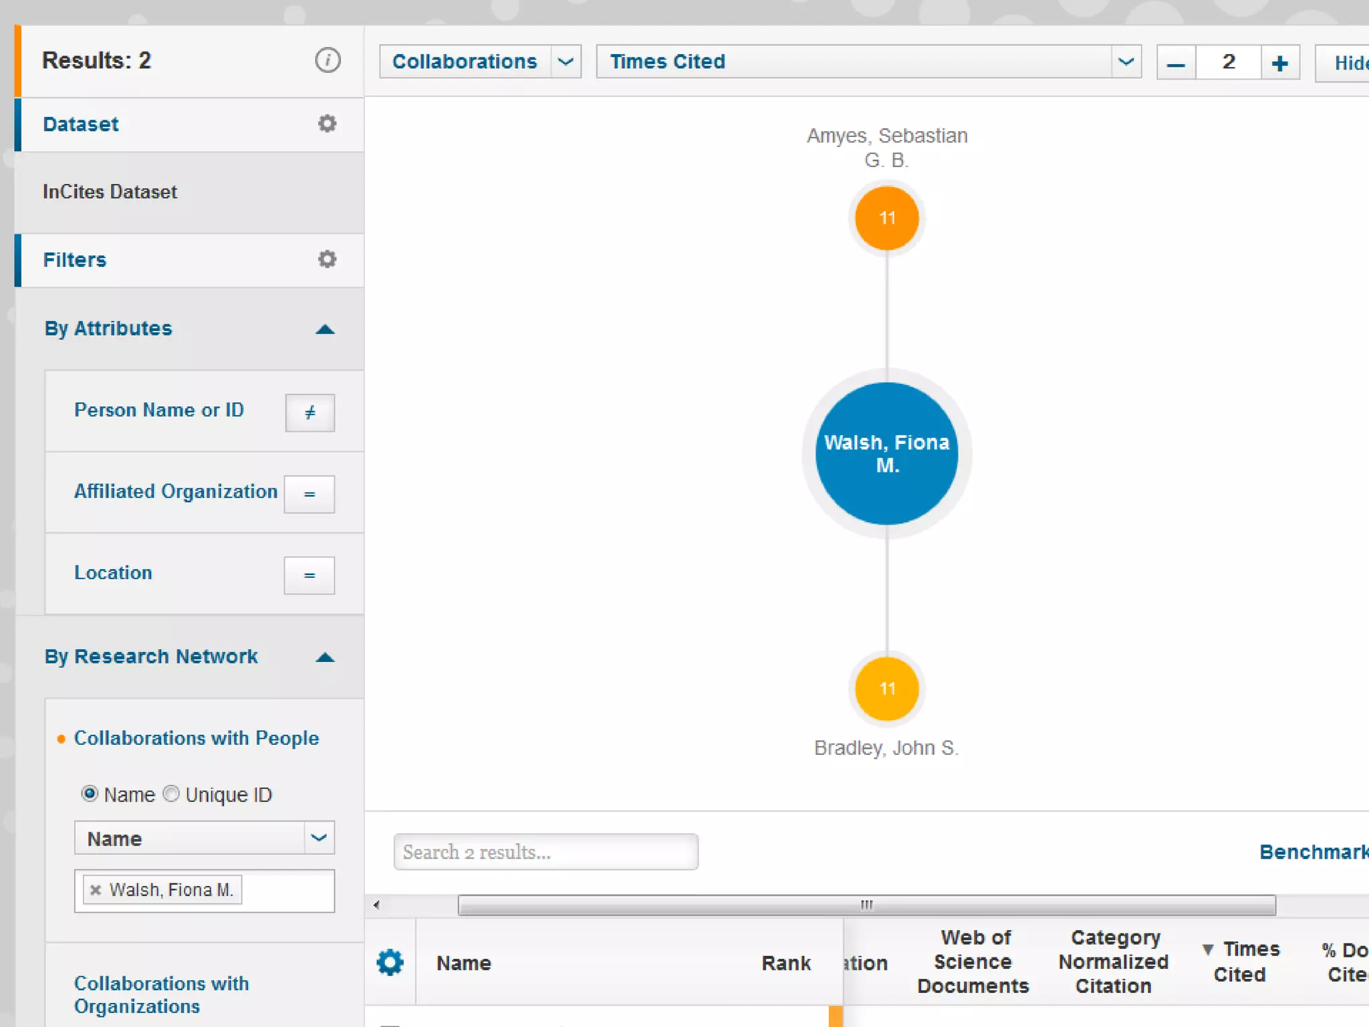Collapse the By Research Network section
1369x1027 pixels.
coord(325,657)
